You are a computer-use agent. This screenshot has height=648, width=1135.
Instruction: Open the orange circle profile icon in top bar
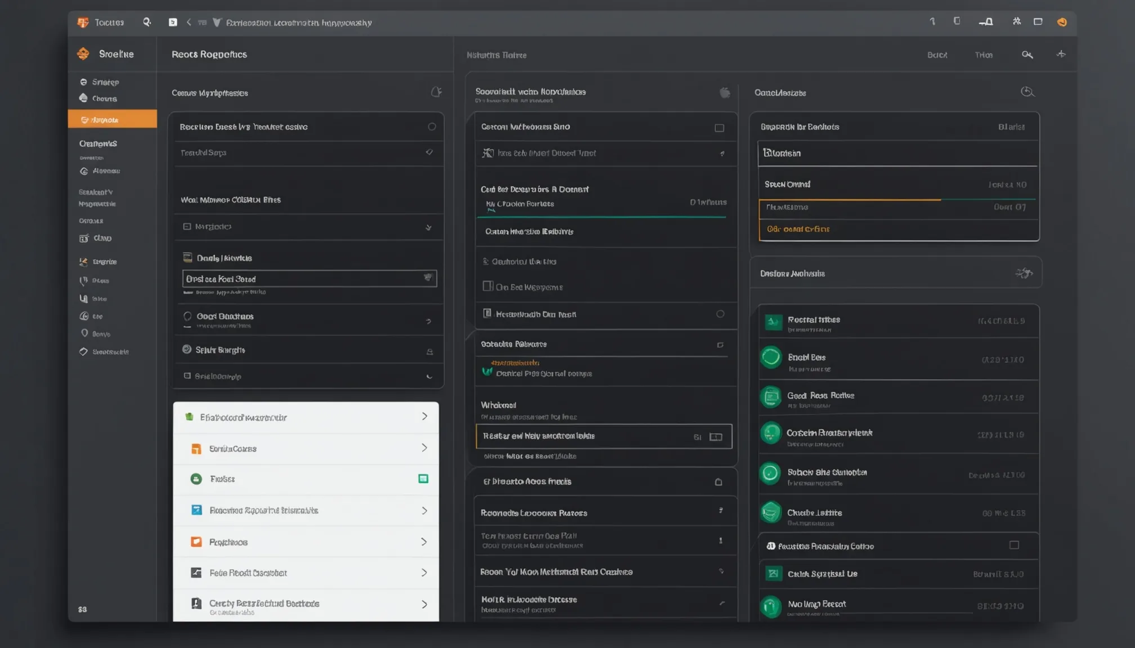click(1062, 22)
